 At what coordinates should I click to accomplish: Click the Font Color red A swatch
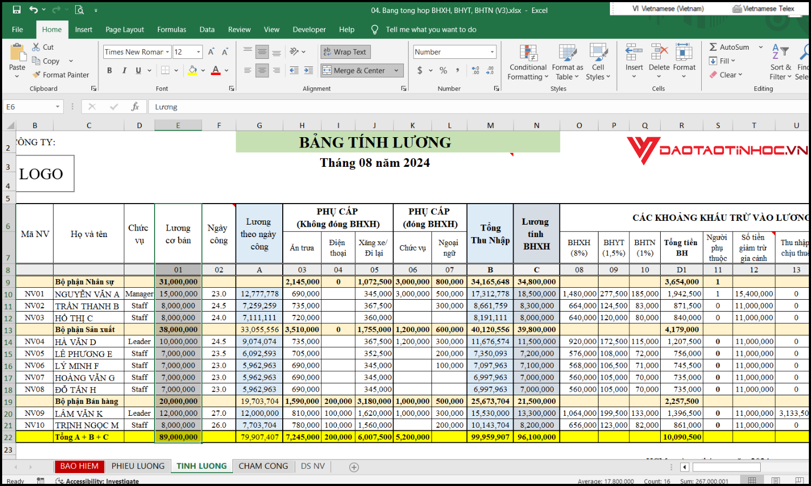[216, 70]
